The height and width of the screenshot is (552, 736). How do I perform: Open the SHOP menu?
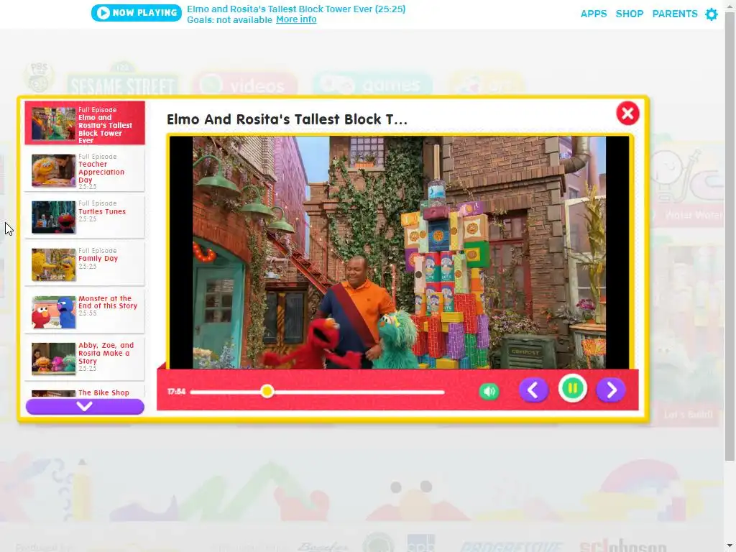630,14
